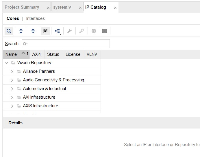Select Alliance Partners tree row
The width and height of the screenshot is (200, 157).
point(52,72)
